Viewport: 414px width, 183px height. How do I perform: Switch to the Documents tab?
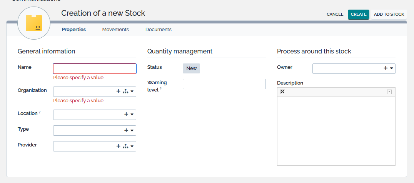coord(158,30)
